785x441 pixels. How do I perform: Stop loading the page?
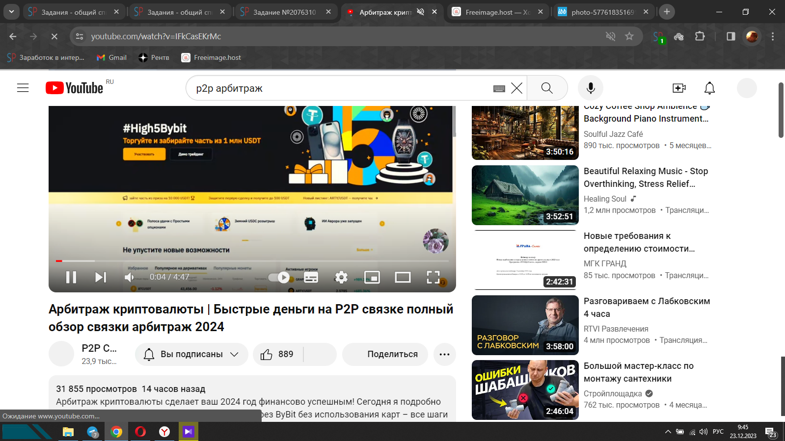click(x=54, y=36)
